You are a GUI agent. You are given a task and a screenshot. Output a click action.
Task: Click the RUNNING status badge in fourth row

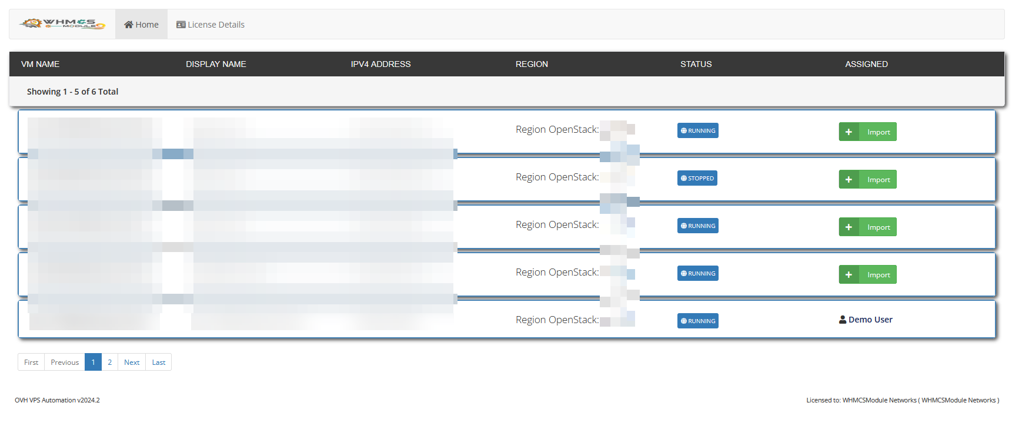[697, 273]
